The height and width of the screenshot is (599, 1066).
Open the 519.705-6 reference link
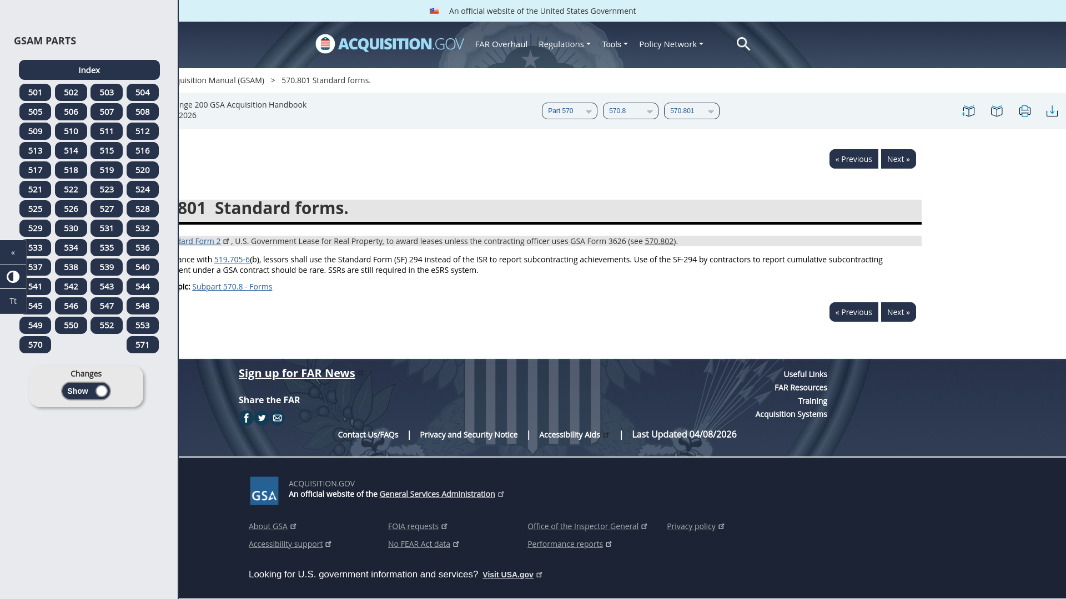[232, 260]
